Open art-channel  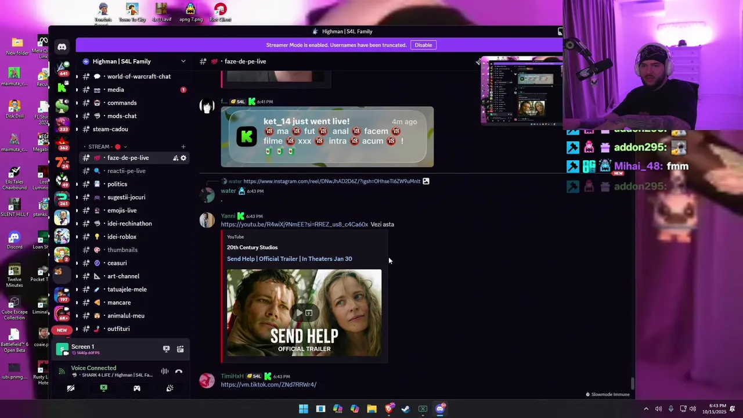pos(134,276)
